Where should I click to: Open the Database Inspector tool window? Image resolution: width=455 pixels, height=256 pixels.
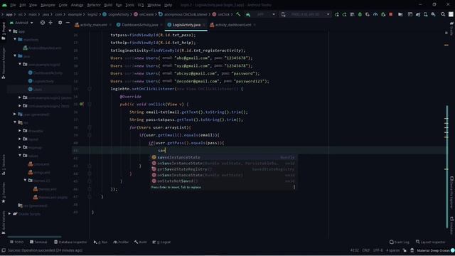(70, 242)
